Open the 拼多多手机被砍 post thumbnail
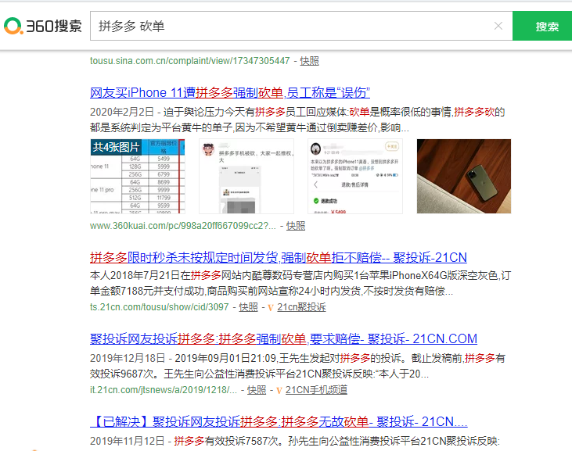The height and width of the screenshot is (451, 572). [246, 177]
